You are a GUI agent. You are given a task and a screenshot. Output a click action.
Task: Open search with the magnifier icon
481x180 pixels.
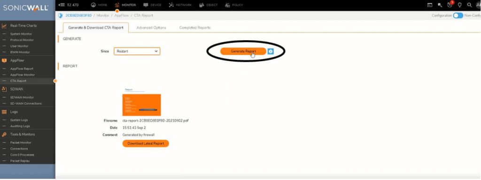pyautogui.click(x=469, y=5)
